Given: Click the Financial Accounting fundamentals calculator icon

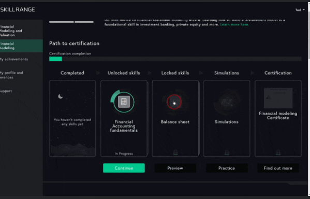Looking at the screenshot, I should (124, 102).
